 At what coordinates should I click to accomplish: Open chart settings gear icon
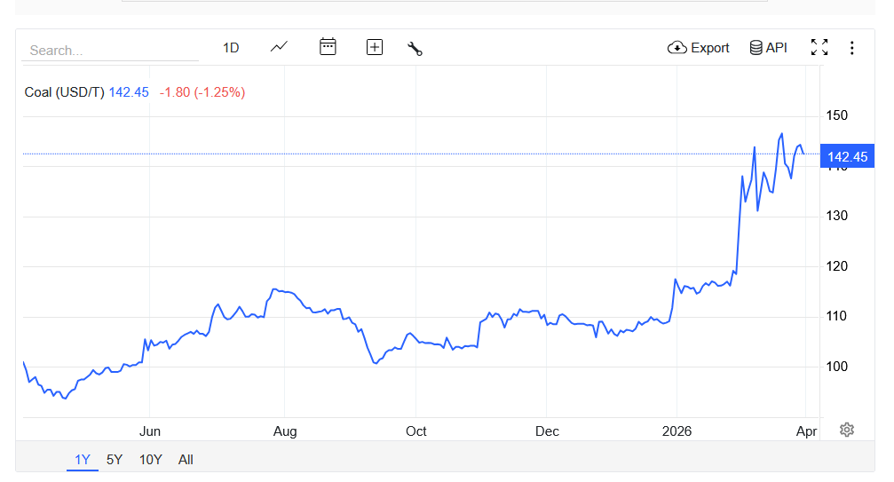coord(847,430)
